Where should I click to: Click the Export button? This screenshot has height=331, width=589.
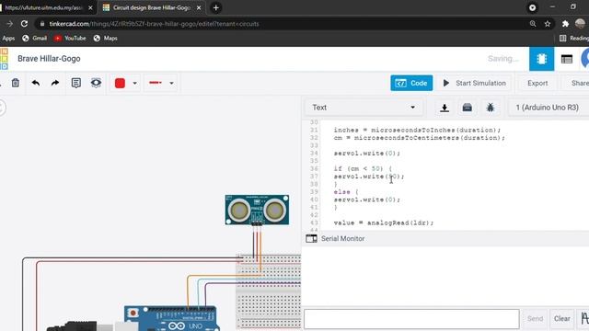[537, 83]
